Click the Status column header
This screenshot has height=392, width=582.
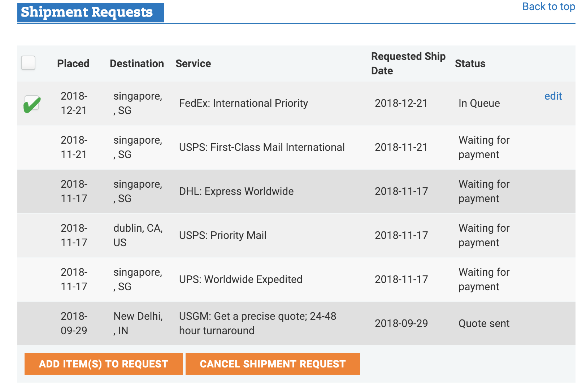coord(470,64)
